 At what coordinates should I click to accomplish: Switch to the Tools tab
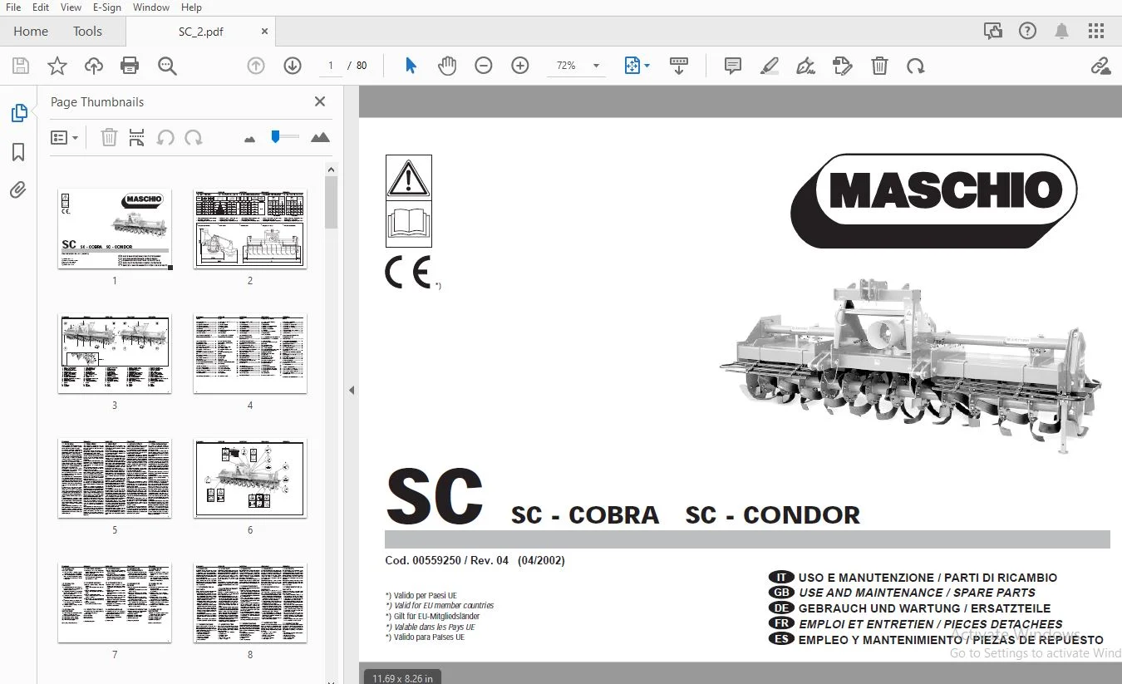click(x=87, y=32)
